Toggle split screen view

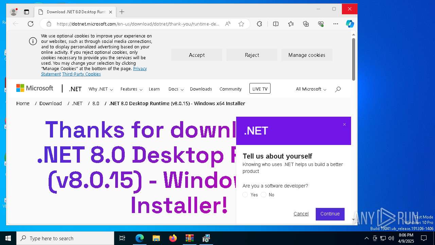coord(276,24)
